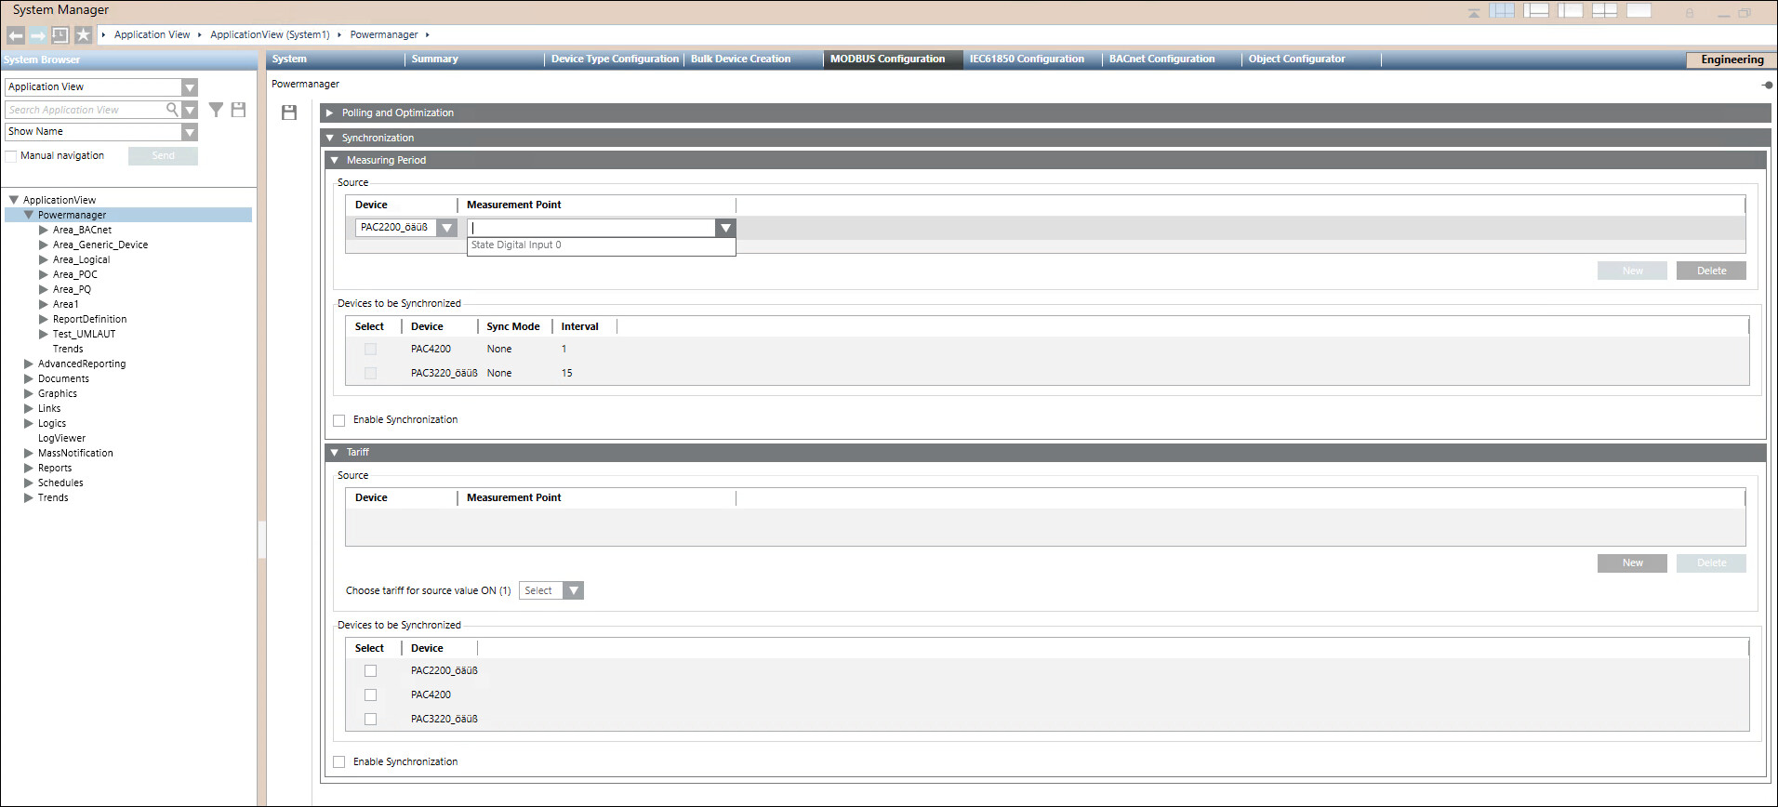The height and width of the screenshot is (807, 1778).
Task: Open the Object Configurator tab
Action: (x=1296, y=59)
